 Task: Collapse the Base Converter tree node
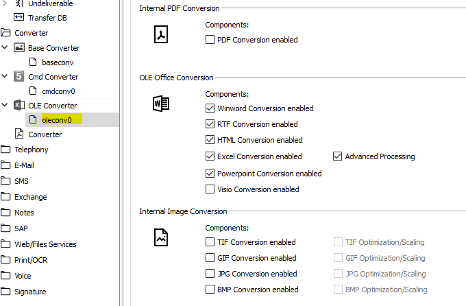(5, 47)
